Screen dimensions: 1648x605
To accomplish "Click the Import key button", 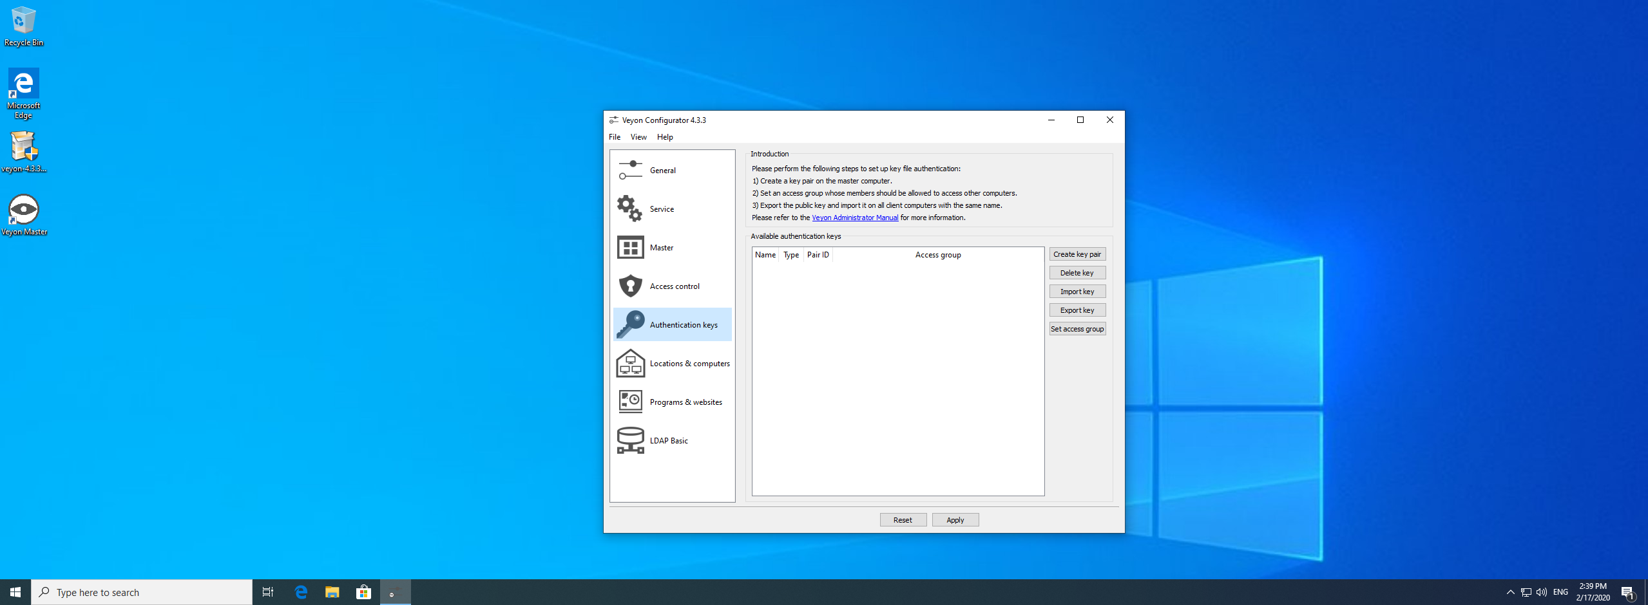I will click(x=1077, y=292).
